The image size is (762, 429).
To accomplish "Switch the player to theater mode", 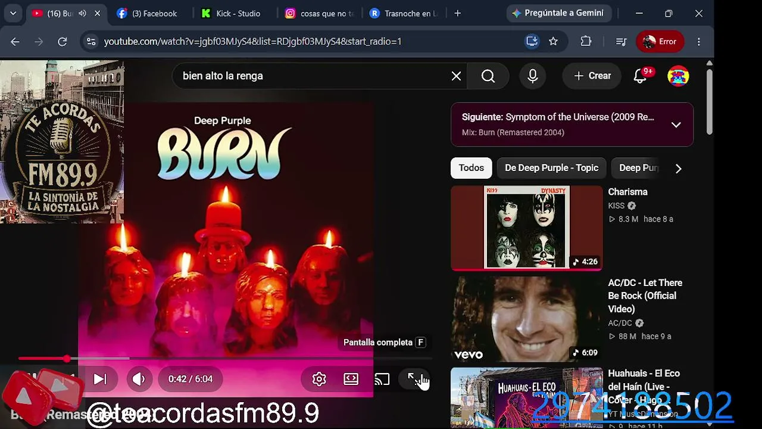I will click(x=351, y=379).
